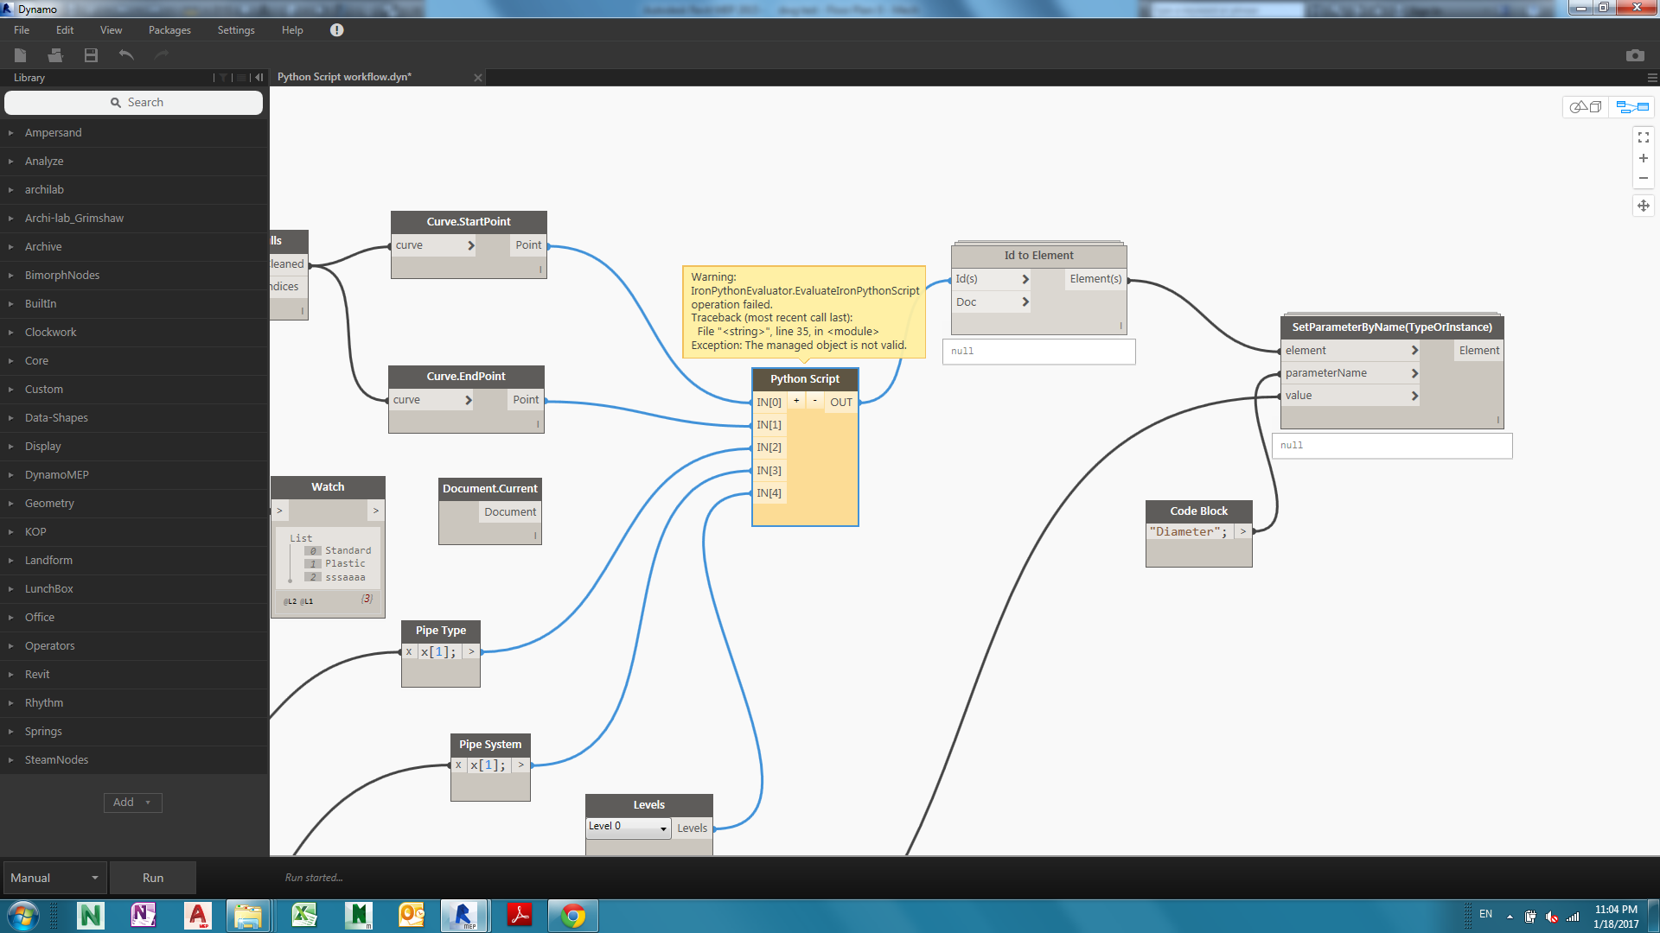Zoom in on the graph canvas
The height and width of the screenshot is (933, 1660).
[x=1643, y=159]
